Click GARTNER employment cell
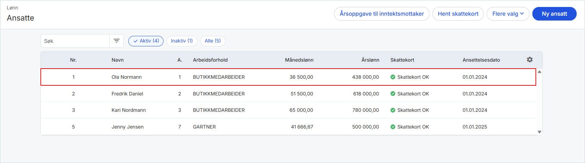Screen dimensions: 585x163 point(204,127)
